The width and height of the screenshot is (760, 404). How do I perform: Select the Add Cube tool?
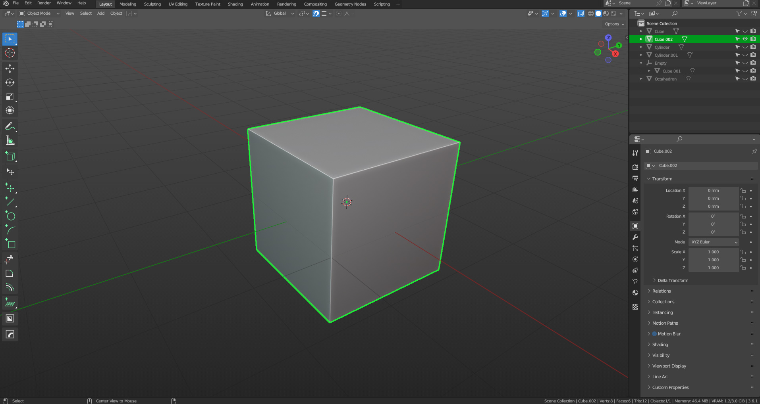point(10,157)
